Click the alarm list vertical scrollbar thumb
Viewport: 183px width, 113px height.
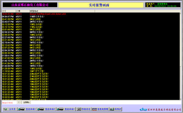180,40
